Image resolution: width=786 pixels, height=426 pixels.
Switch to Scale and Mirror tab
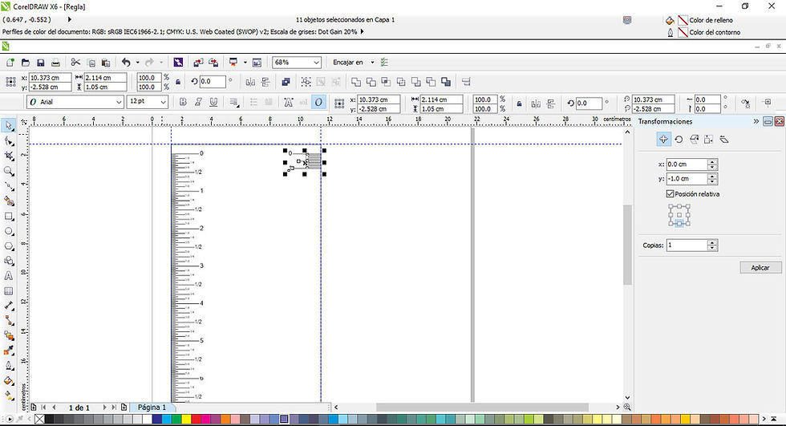pos(694,140)
